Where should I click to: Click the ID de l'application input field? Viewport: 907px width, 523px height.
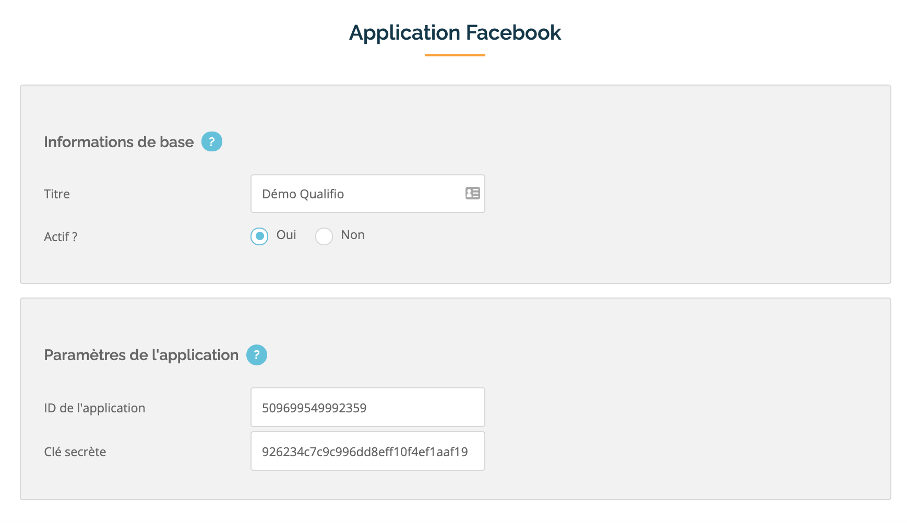[368, 407]
